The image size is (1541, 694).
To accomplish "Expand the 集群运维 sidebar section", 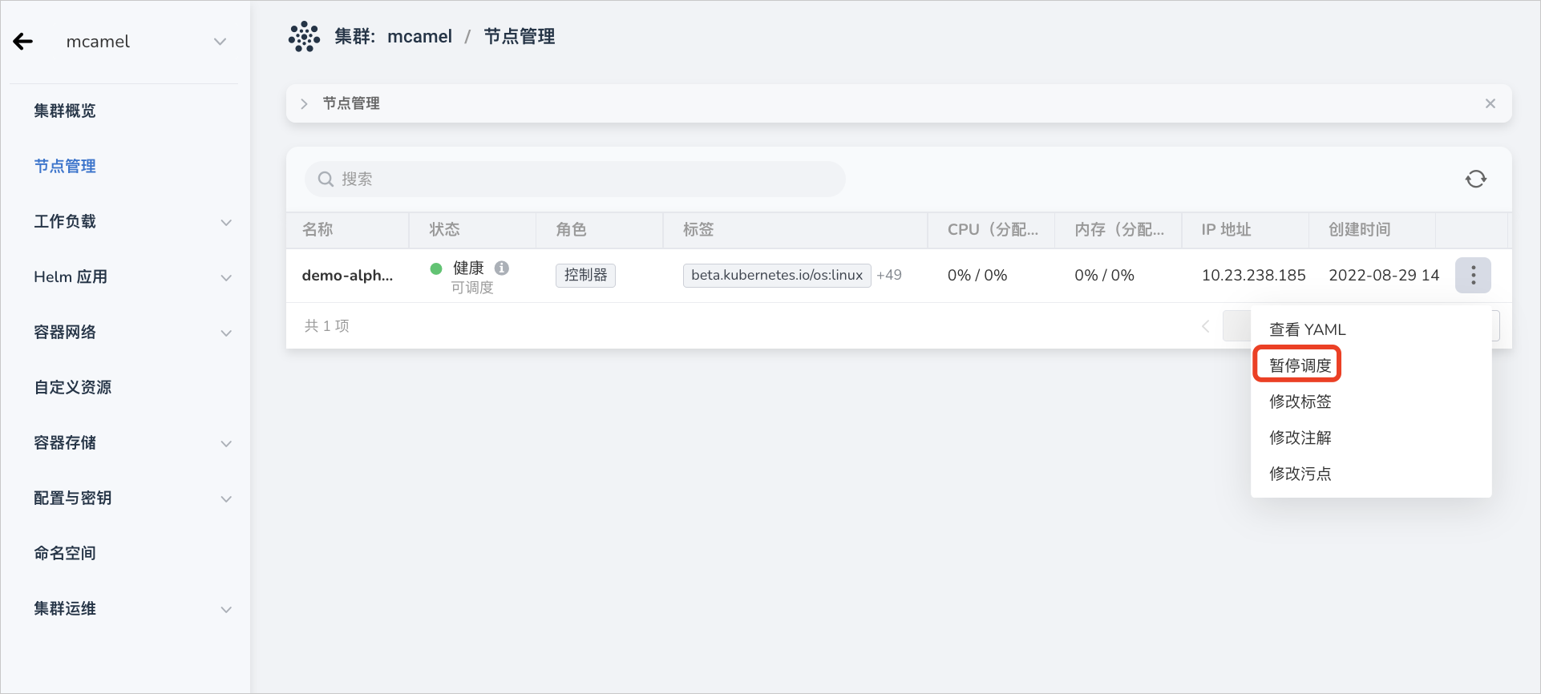I will click(226, 609).
